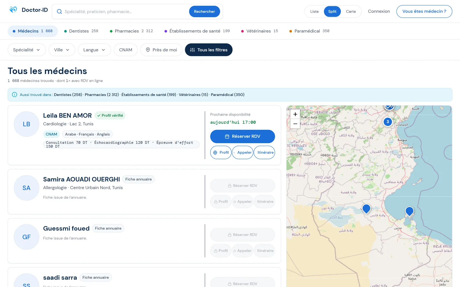
Task: Switch to Carte view
Action: pyautogui.click(x=351, y=11)
